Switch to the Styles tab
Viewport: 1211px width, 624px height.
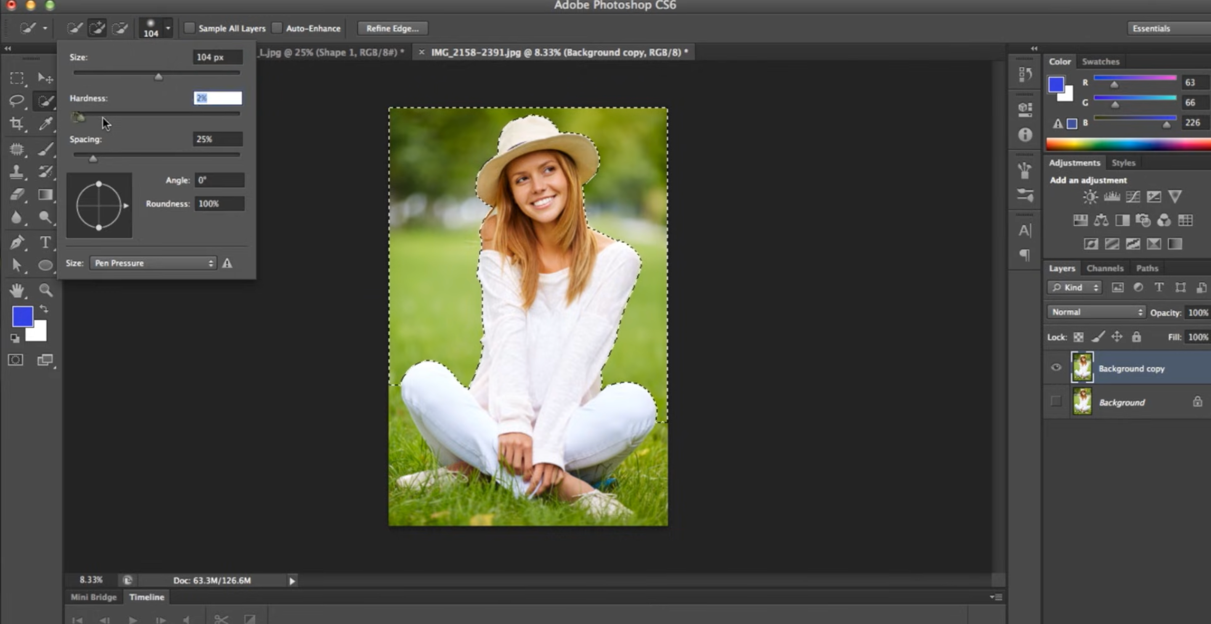[x=1123, y=163]
